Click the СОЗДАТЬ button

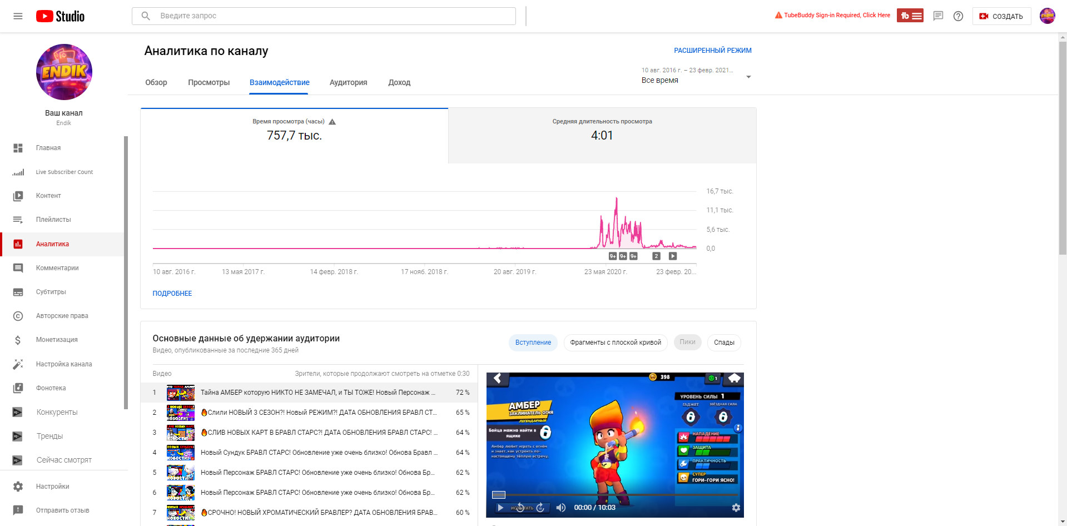1001,16
